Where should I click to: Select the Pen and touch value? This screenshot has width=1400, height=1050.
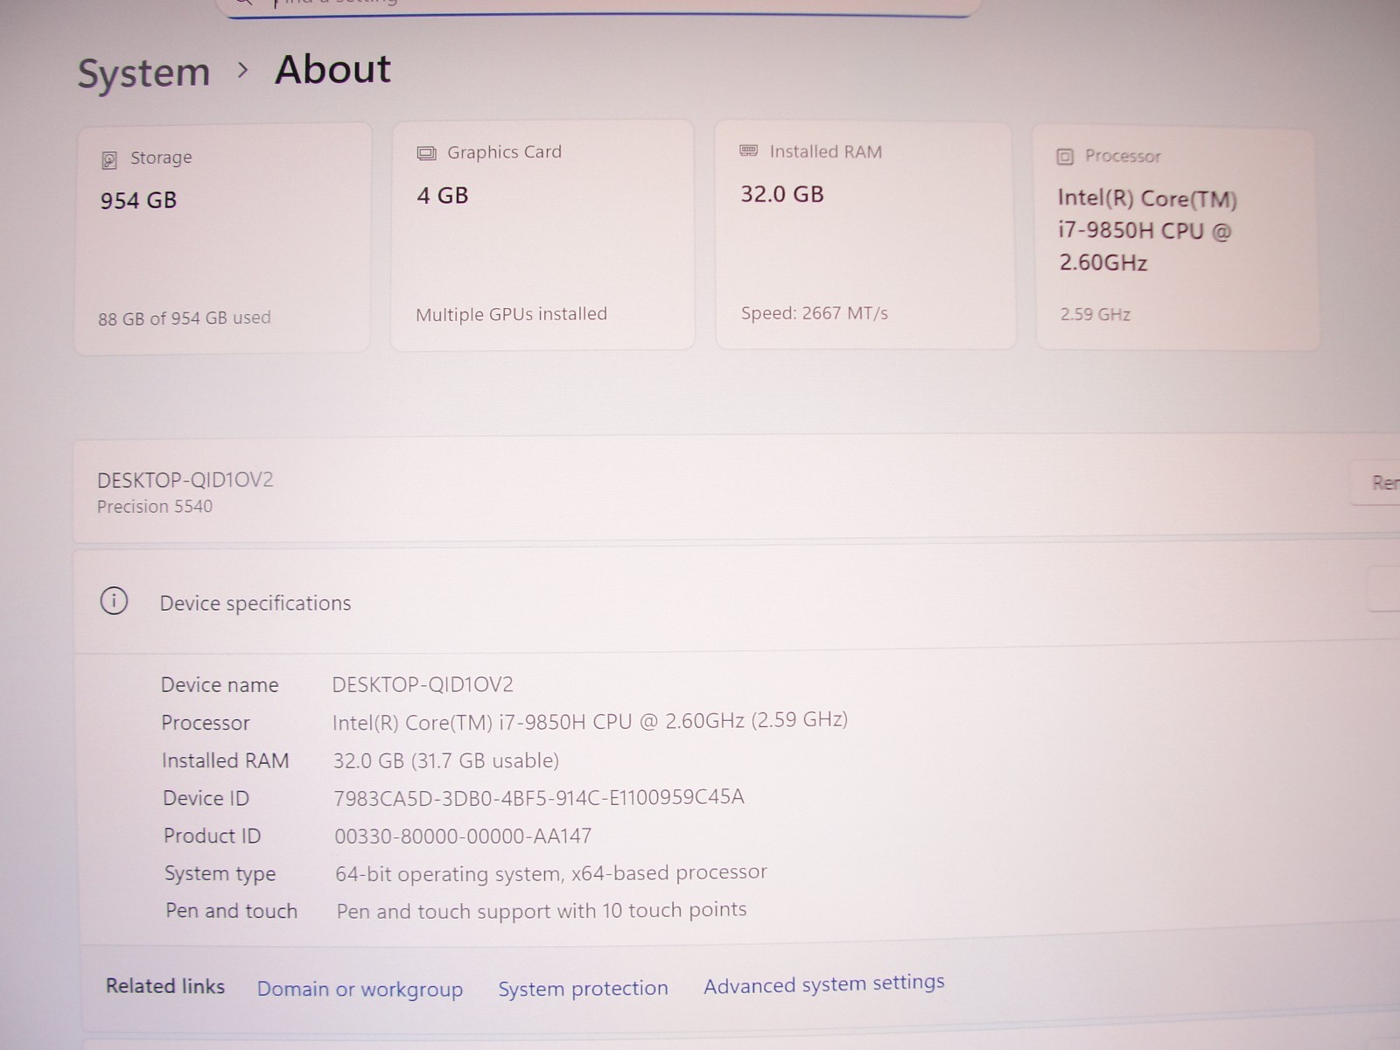click(x=542, y=911)
